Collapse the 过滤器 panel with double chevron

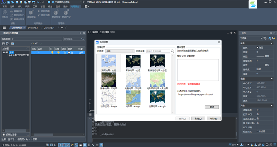tap(28, 48)
